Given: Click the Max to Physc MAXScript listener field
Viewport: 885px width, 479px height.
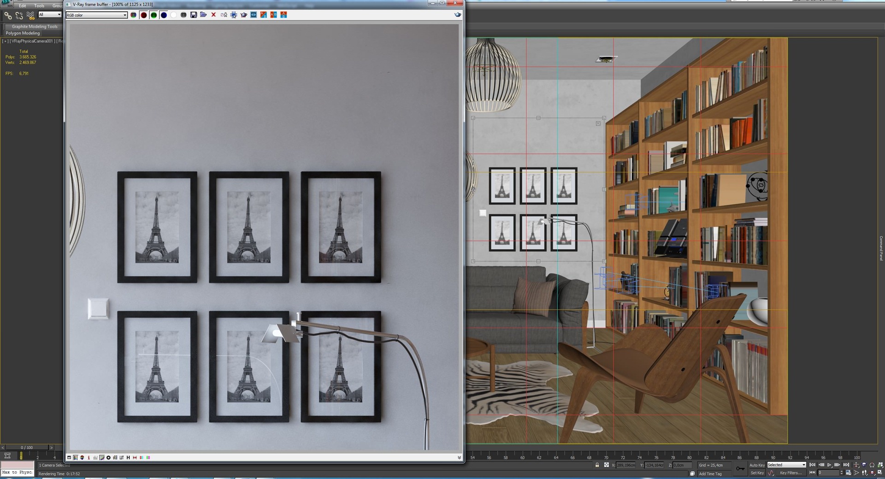Looking at the screenshot, I should (x=17, y=472).
